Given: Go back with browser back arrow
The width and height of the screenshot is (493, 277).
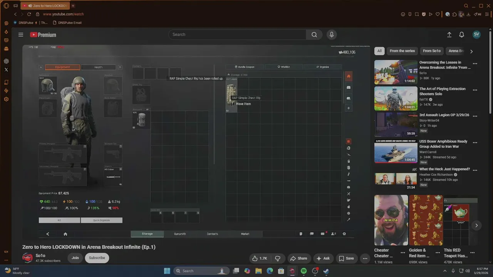Looking at the screenshot, I should [15, 14].
